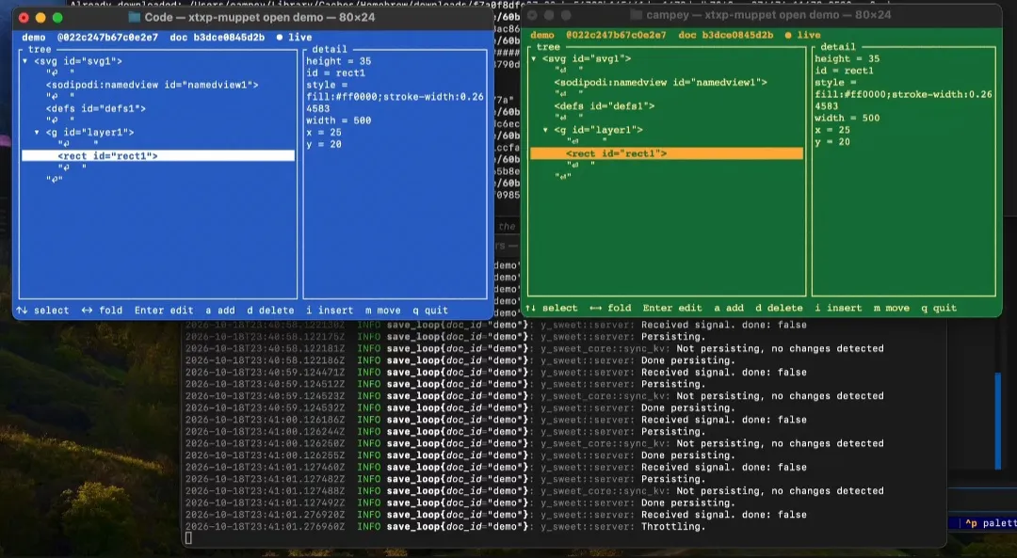Click "doc b3dce0845d2b" in green window header
Screen dimensions: 1017x558
click(726, 35)
